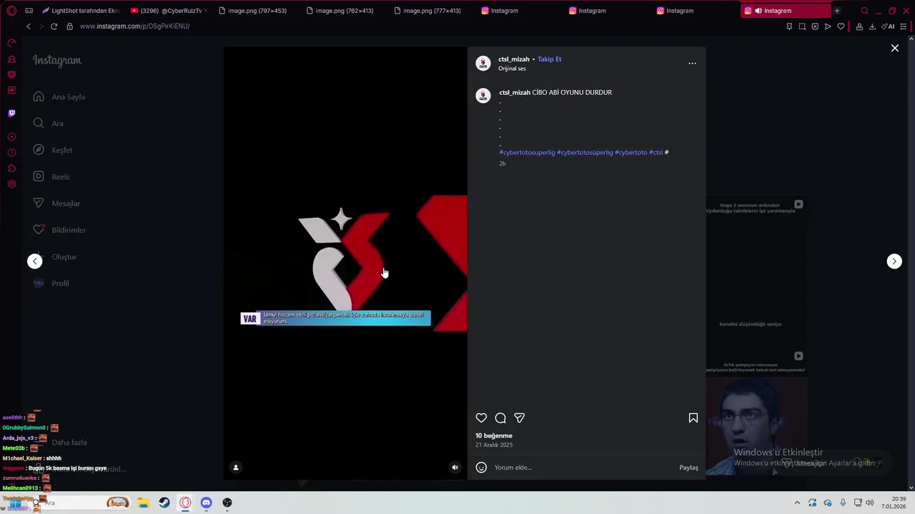Screen dimensions: 915x514
Task: Open ctsl_mizah profile from post header
Action: (x=514, y=59)
